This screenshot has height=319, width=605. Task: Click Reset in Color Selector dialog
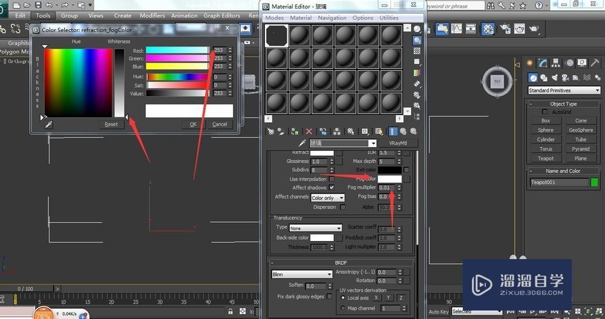coord(111,124)
